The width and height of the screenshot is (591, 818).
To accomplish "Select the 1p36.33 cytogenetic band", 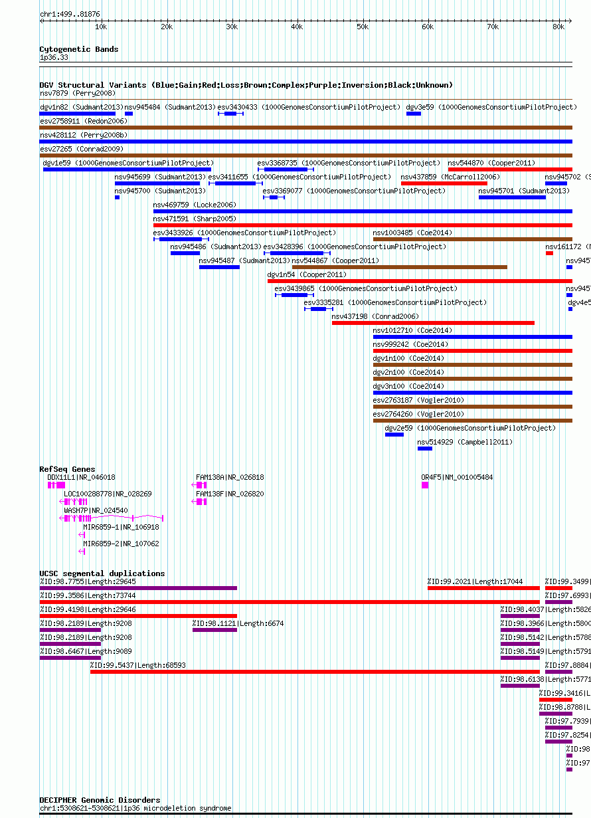I will coord(54,58).
